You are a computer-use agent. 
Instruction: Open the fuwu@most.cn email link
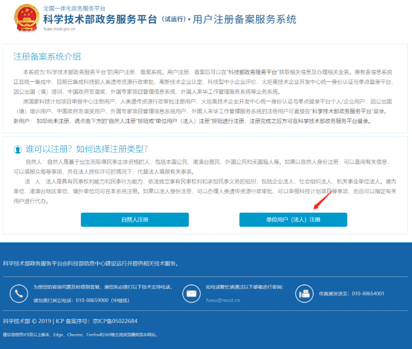tap(223, 300)
